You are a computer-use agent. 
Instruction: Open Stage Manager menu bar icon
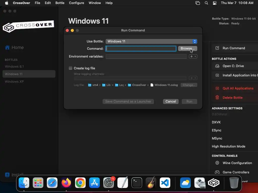[198, 3]
